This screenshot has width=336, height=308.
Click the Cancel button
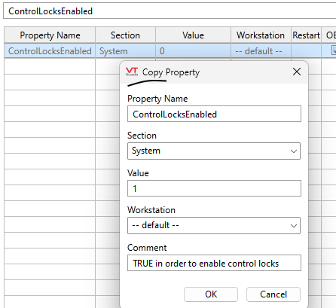[x=273, y=294]
